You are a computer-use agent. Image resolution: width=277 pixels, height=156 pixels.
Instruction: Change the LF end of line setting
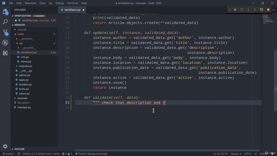(x=255, y=154)
